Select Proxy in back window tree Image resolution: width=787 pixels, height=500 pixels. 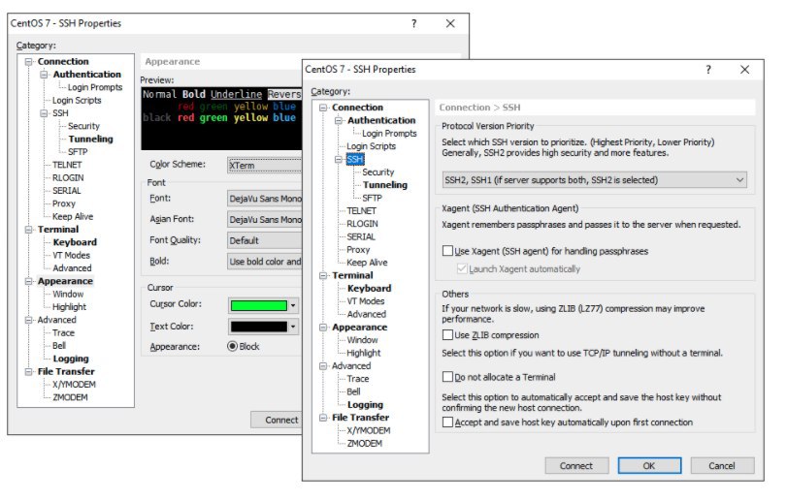(x=64, y=203)
